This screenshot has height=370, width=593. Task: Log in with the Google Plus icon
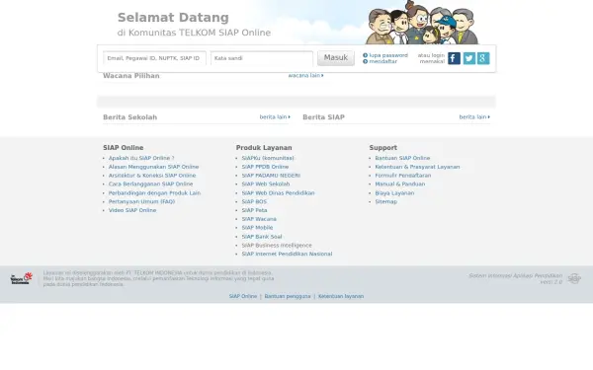[483, 58]
